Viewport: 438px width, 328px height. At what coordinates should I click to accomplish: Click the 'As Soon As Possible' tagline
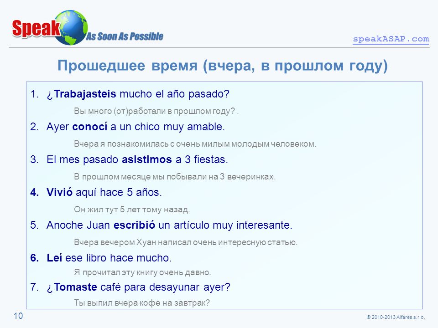(x=124, y=36)
